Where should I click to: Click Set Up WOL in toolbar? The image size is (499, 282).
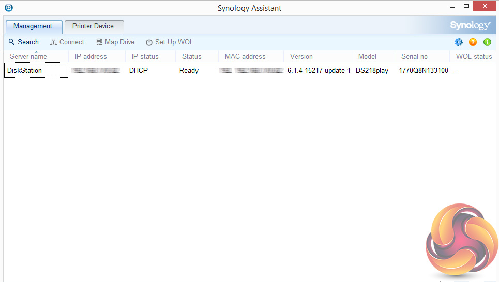(169, 42)
